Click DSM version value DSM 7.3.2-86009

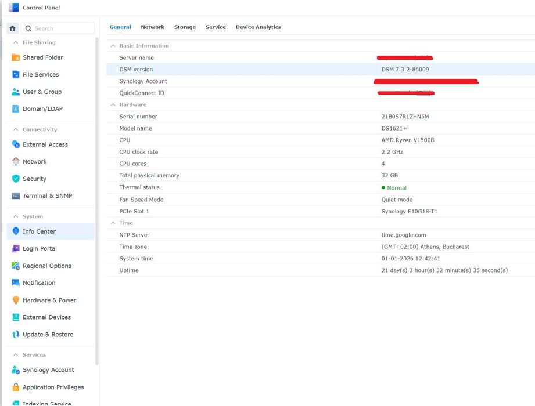(405, 69)
